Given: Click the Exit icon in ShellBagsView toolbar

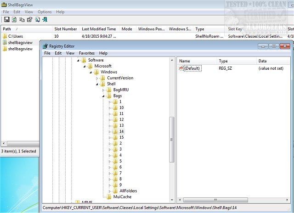Looking at the screenshot, I should 45,19.
